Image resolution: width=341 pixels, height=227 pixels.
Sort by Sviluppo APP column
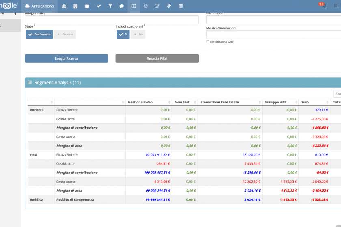[x=281, y=102]
